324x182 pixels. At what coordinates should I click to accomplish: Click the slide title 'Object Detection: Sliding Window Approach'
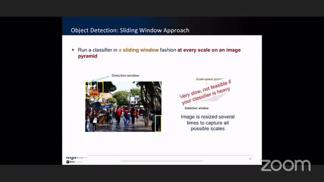click(x=130, y=30)
